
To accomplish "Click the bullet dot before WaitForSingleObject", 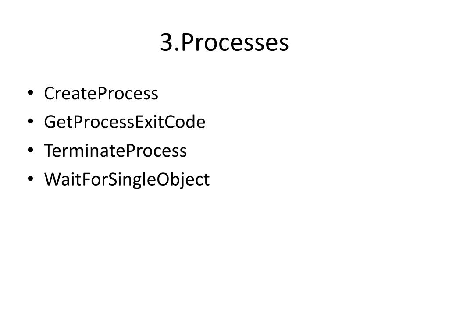I will pos(30,178).
